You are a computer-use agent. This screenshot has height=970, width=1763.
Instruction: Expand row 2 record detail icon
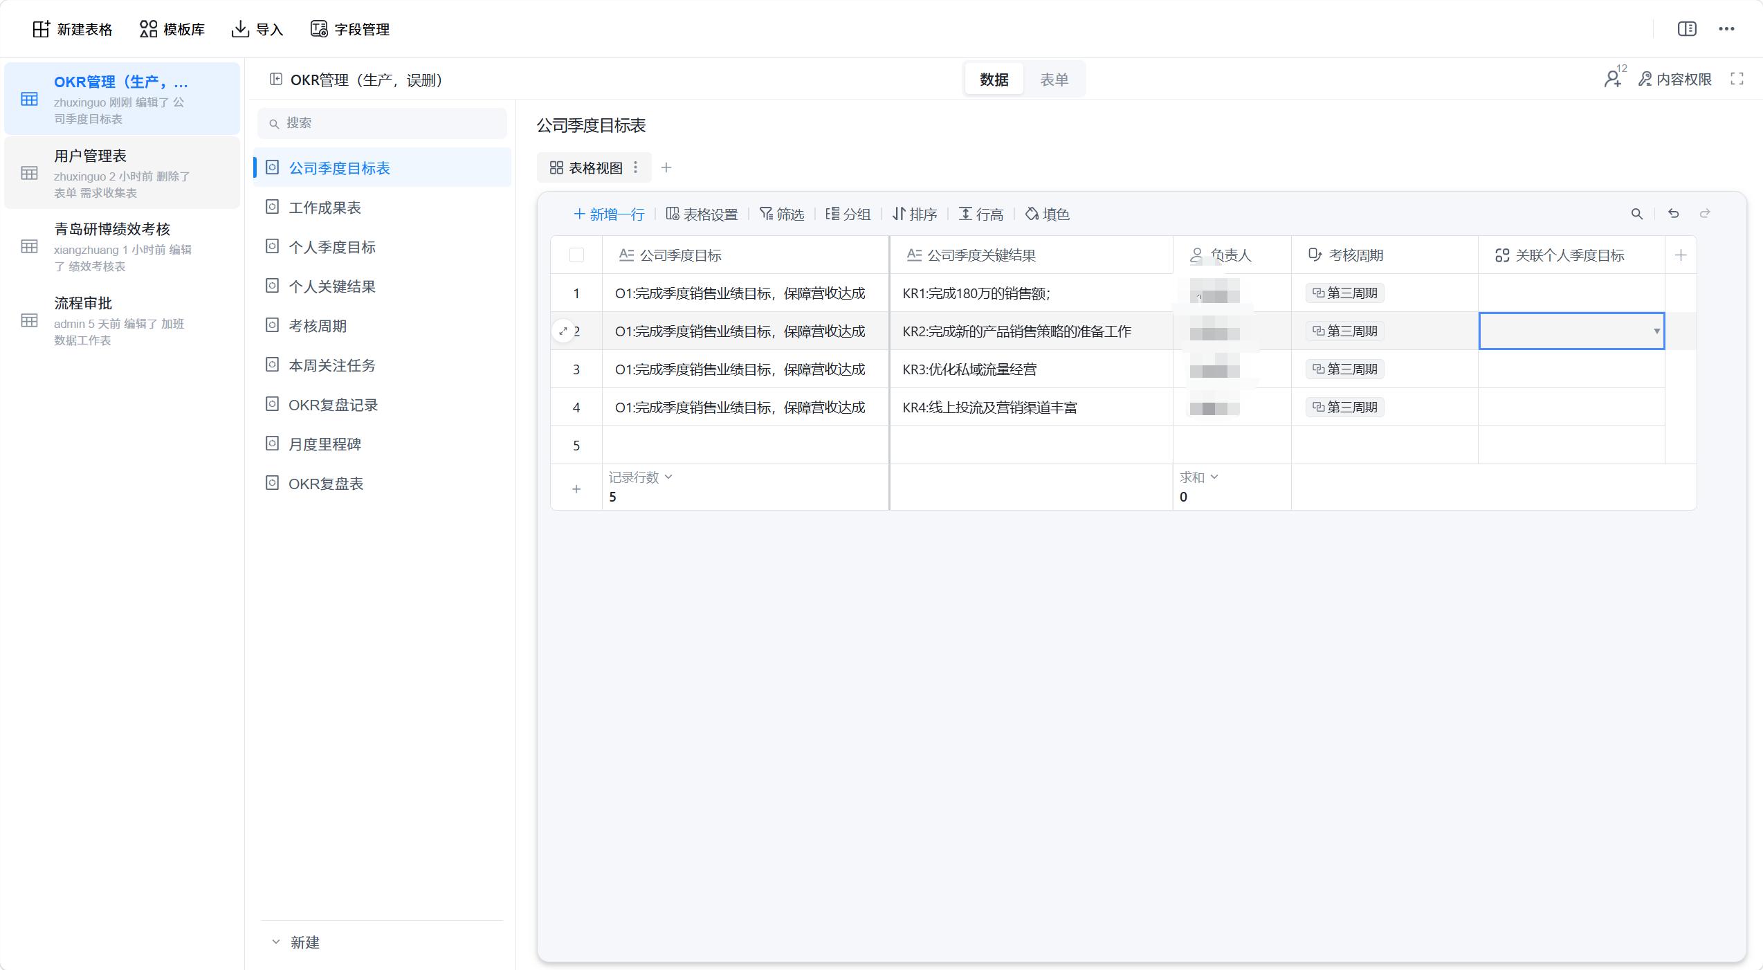point(563,331)
